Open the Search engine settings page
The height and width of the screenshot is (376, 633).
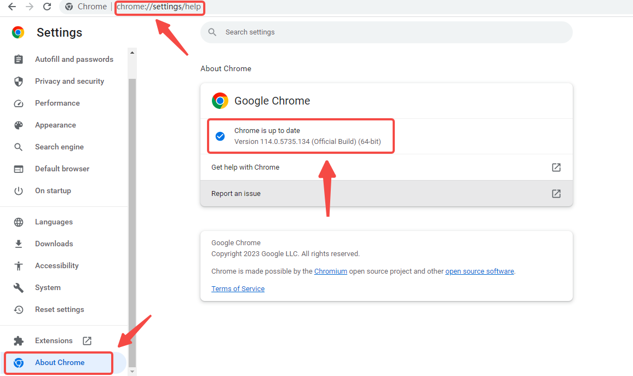[59, 147]
